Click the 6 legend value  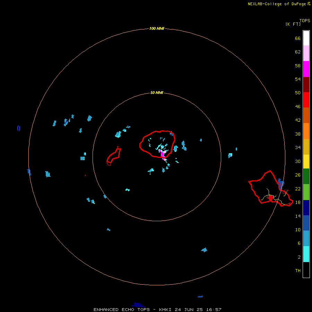click(x=299, y=243)
